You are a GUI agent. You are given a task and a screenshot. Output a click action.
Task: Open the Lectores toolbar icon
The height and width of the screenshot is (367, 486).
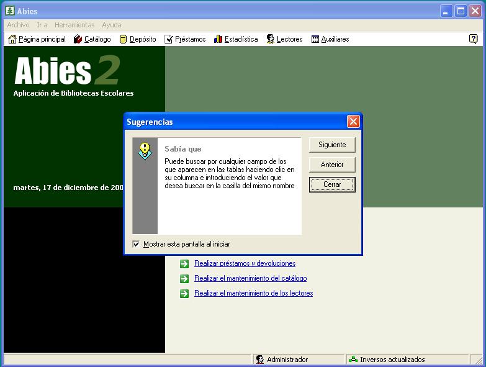271,39
